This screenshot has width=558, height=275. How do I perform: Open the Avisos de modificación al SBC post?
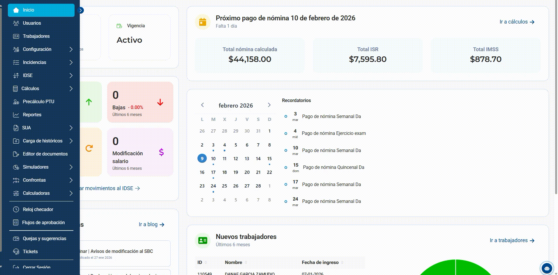[125, 253]
